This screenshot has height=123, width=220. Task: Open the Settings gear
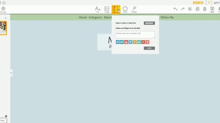coord(3,10)
